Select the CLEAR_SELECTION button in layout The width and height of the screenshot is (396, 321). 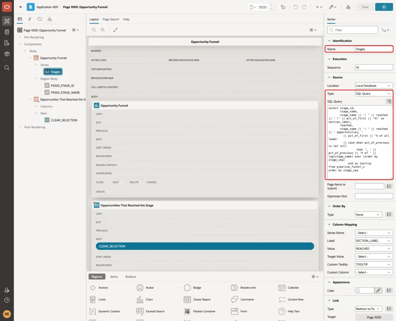pos(205,246)
